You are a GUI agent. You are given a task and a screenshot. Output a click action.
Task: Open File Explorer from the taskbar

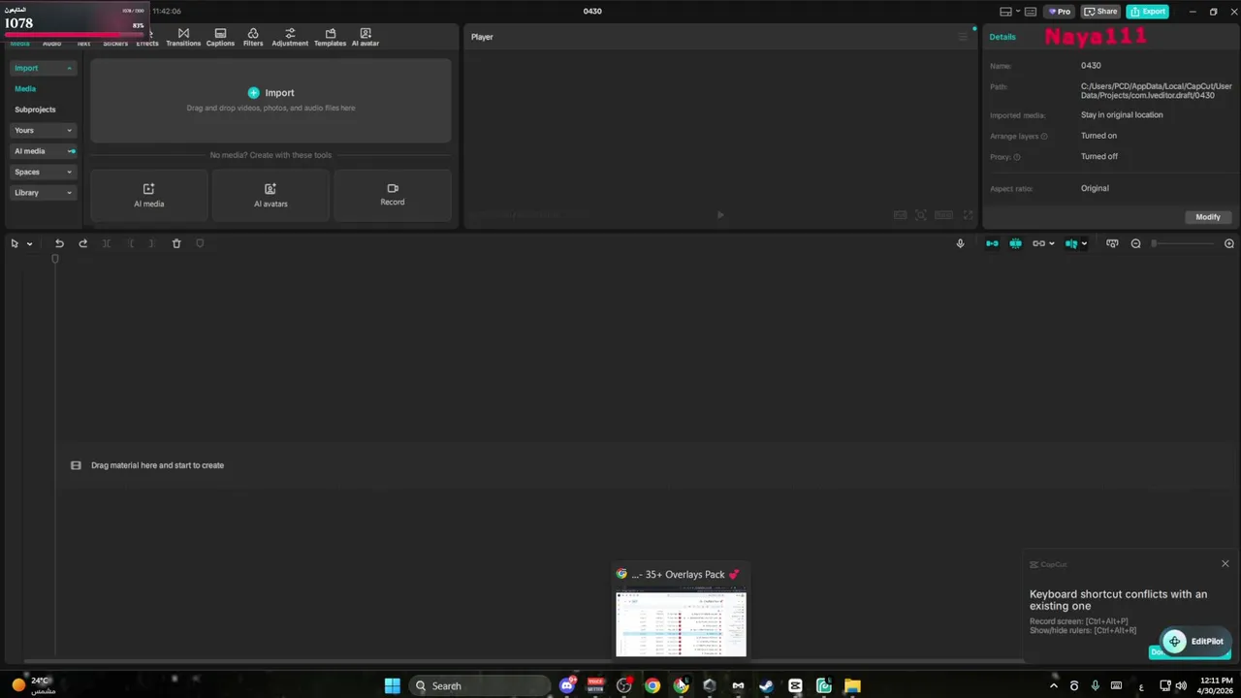point(852,685)
